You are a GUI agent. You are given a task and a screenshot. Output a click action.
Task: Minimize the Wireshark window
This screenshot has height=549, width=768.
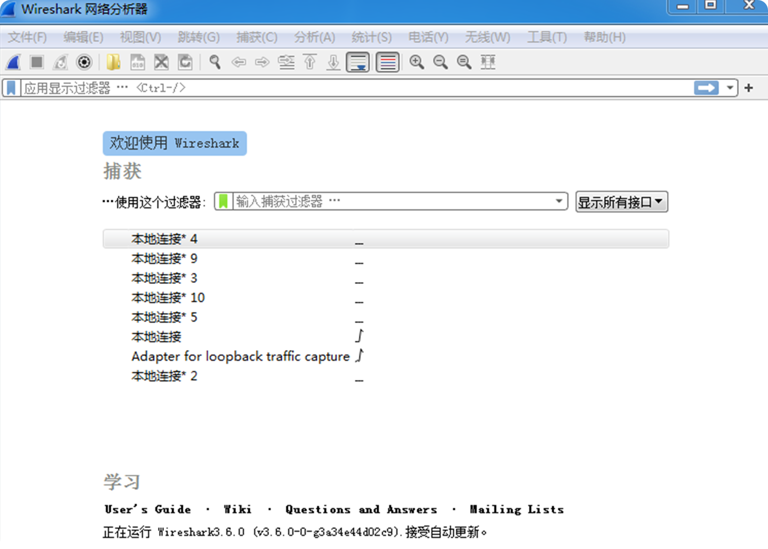682,6
